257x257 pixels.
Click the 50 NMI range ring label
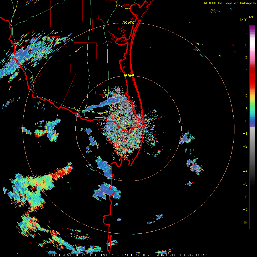pyautogui.click(x=129, y=76)
